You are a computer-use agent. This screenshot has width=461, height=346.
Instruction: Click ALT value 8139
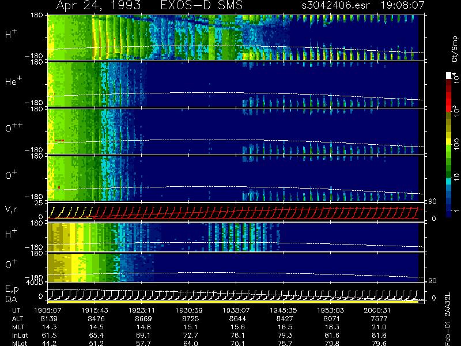[49, 319]
